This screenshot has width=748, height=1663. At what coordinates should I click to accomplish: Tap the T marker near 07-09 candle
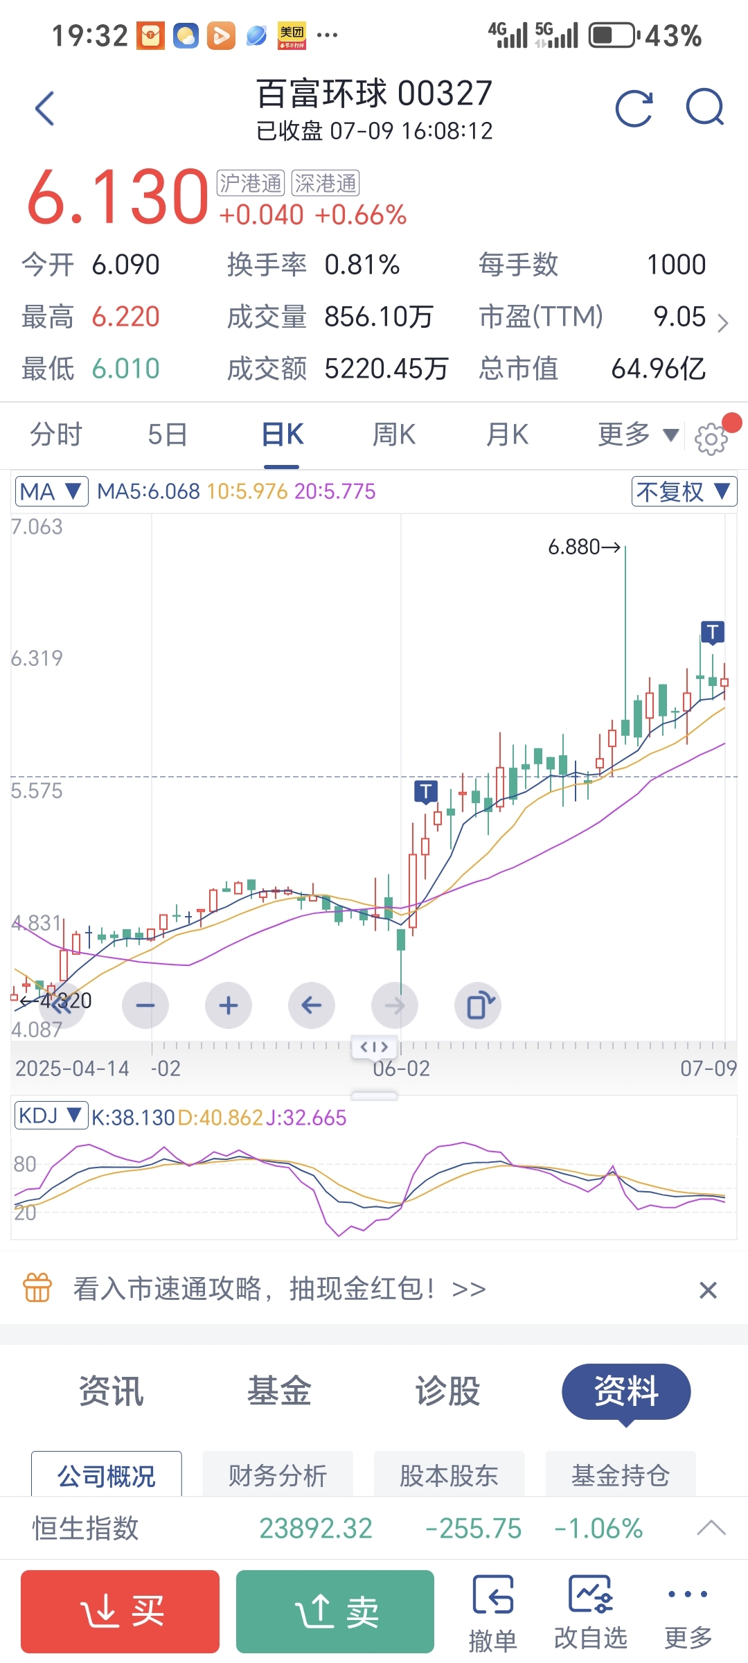pyautogui.click(x=713, y=632)
